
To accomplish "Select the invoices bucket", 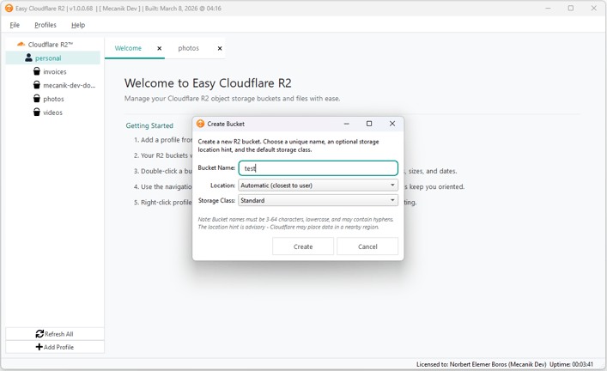I will (55, 71).
